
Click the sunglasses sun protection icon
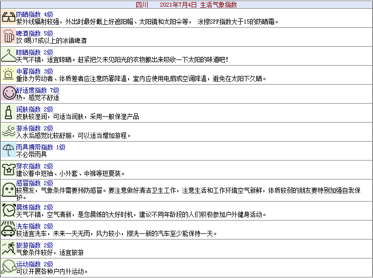[8, 18]
